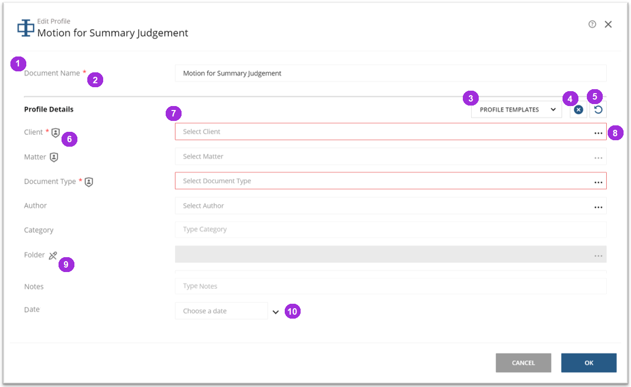Screen dimensions: 631x387
Task: Click the shield icon beside Document Type
Action: coord(88,182)
